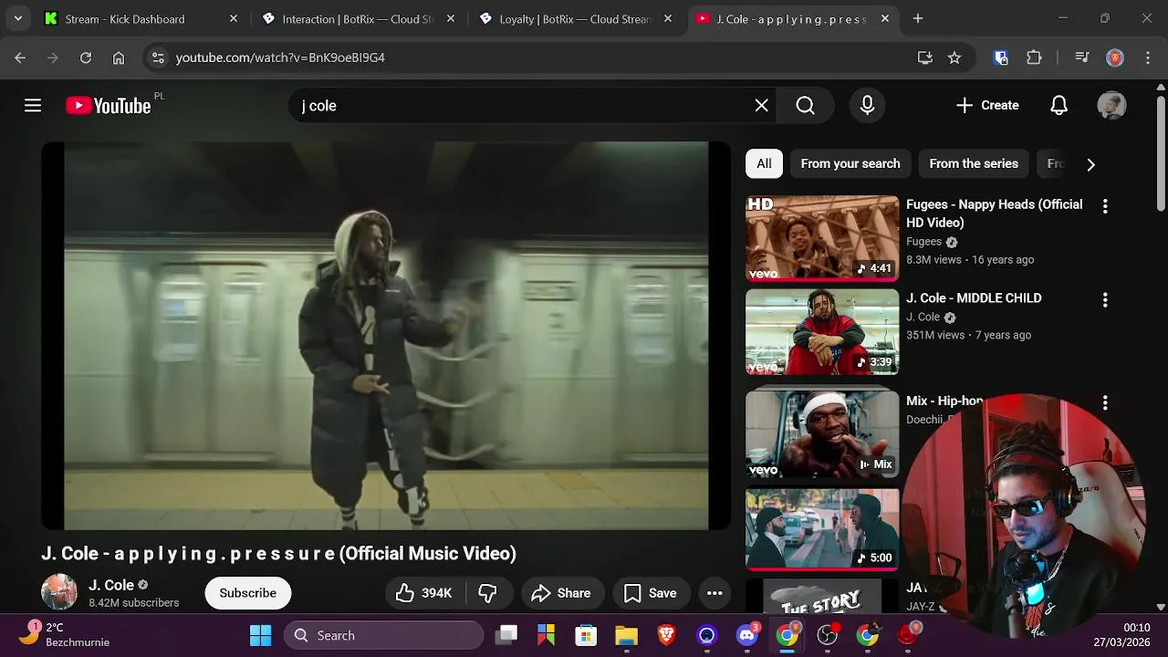Open the YouTube hamburger guide menu
This screenshot has height=657, width=1168.
33,106
